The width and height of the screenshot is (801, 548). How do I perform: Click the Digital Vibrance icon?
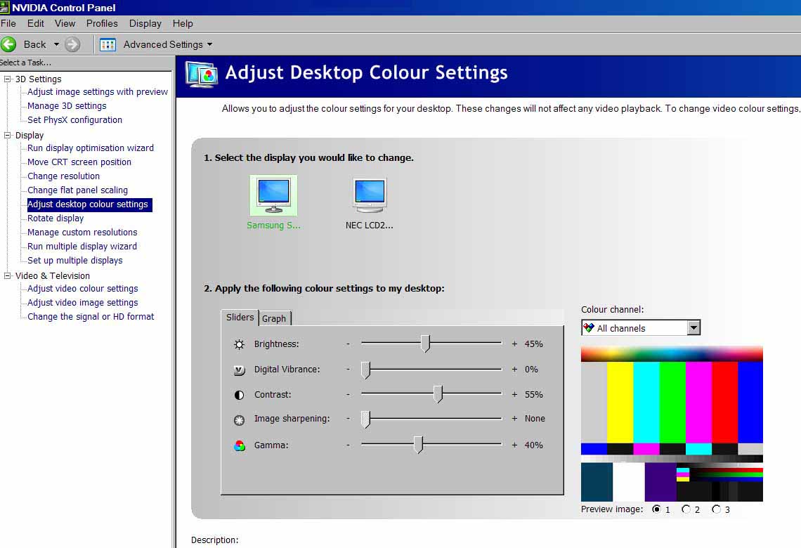[240, 370]
